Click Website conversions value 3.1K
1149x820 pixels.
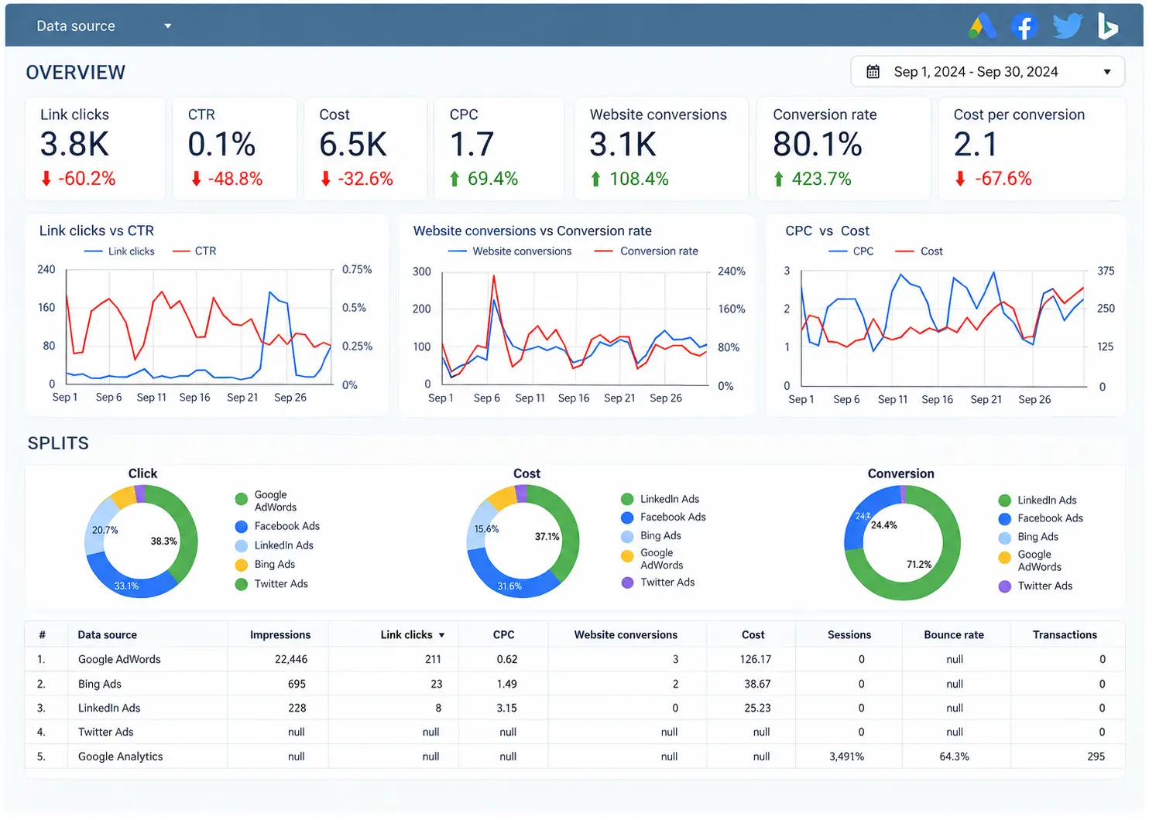[x=623, y=145]
